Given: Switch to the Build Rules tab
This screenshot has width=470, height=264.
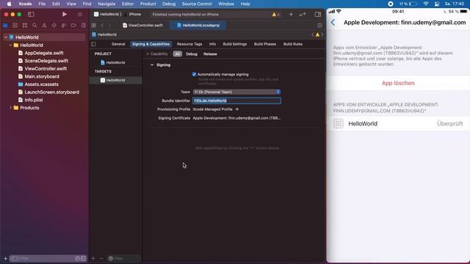Looking at the screenshot, I should point(293,44).
